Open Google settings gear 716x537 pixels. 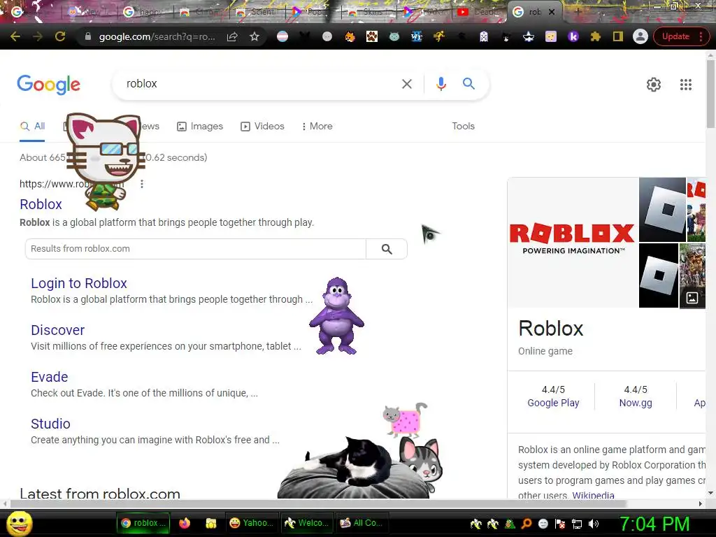[x=654, y=85]
